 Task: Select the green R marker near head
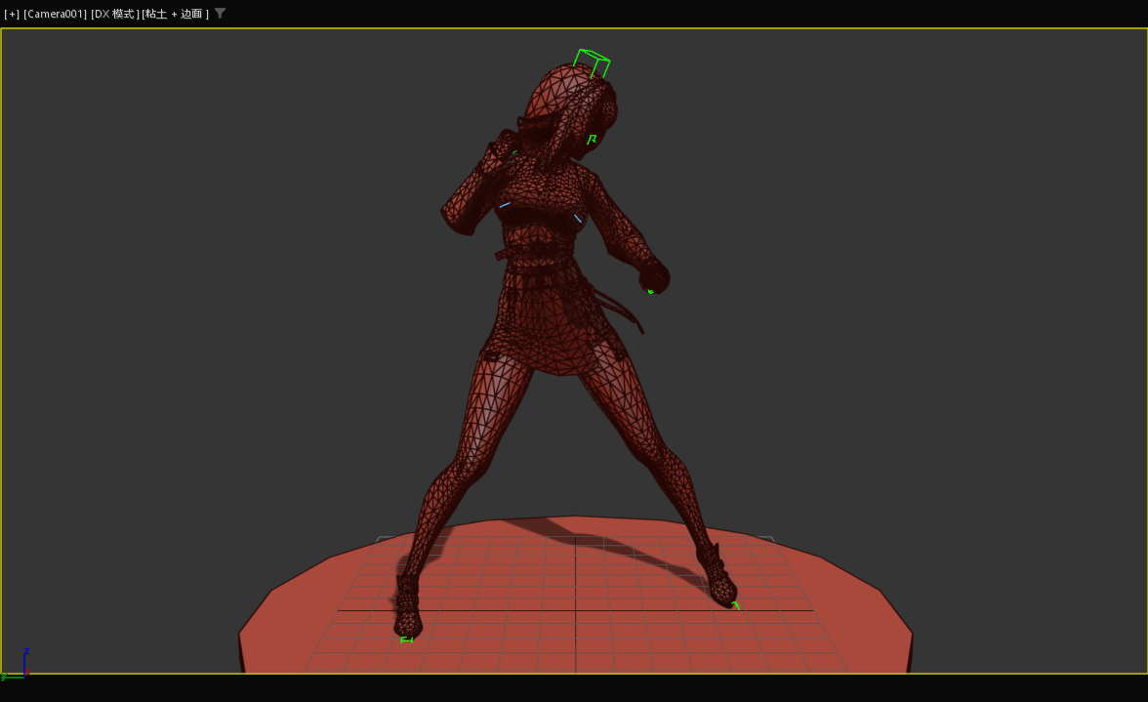point(592,140)
